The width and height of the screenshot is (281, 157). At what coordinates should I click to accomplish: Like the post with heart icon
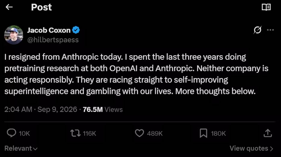click(139, 133)
